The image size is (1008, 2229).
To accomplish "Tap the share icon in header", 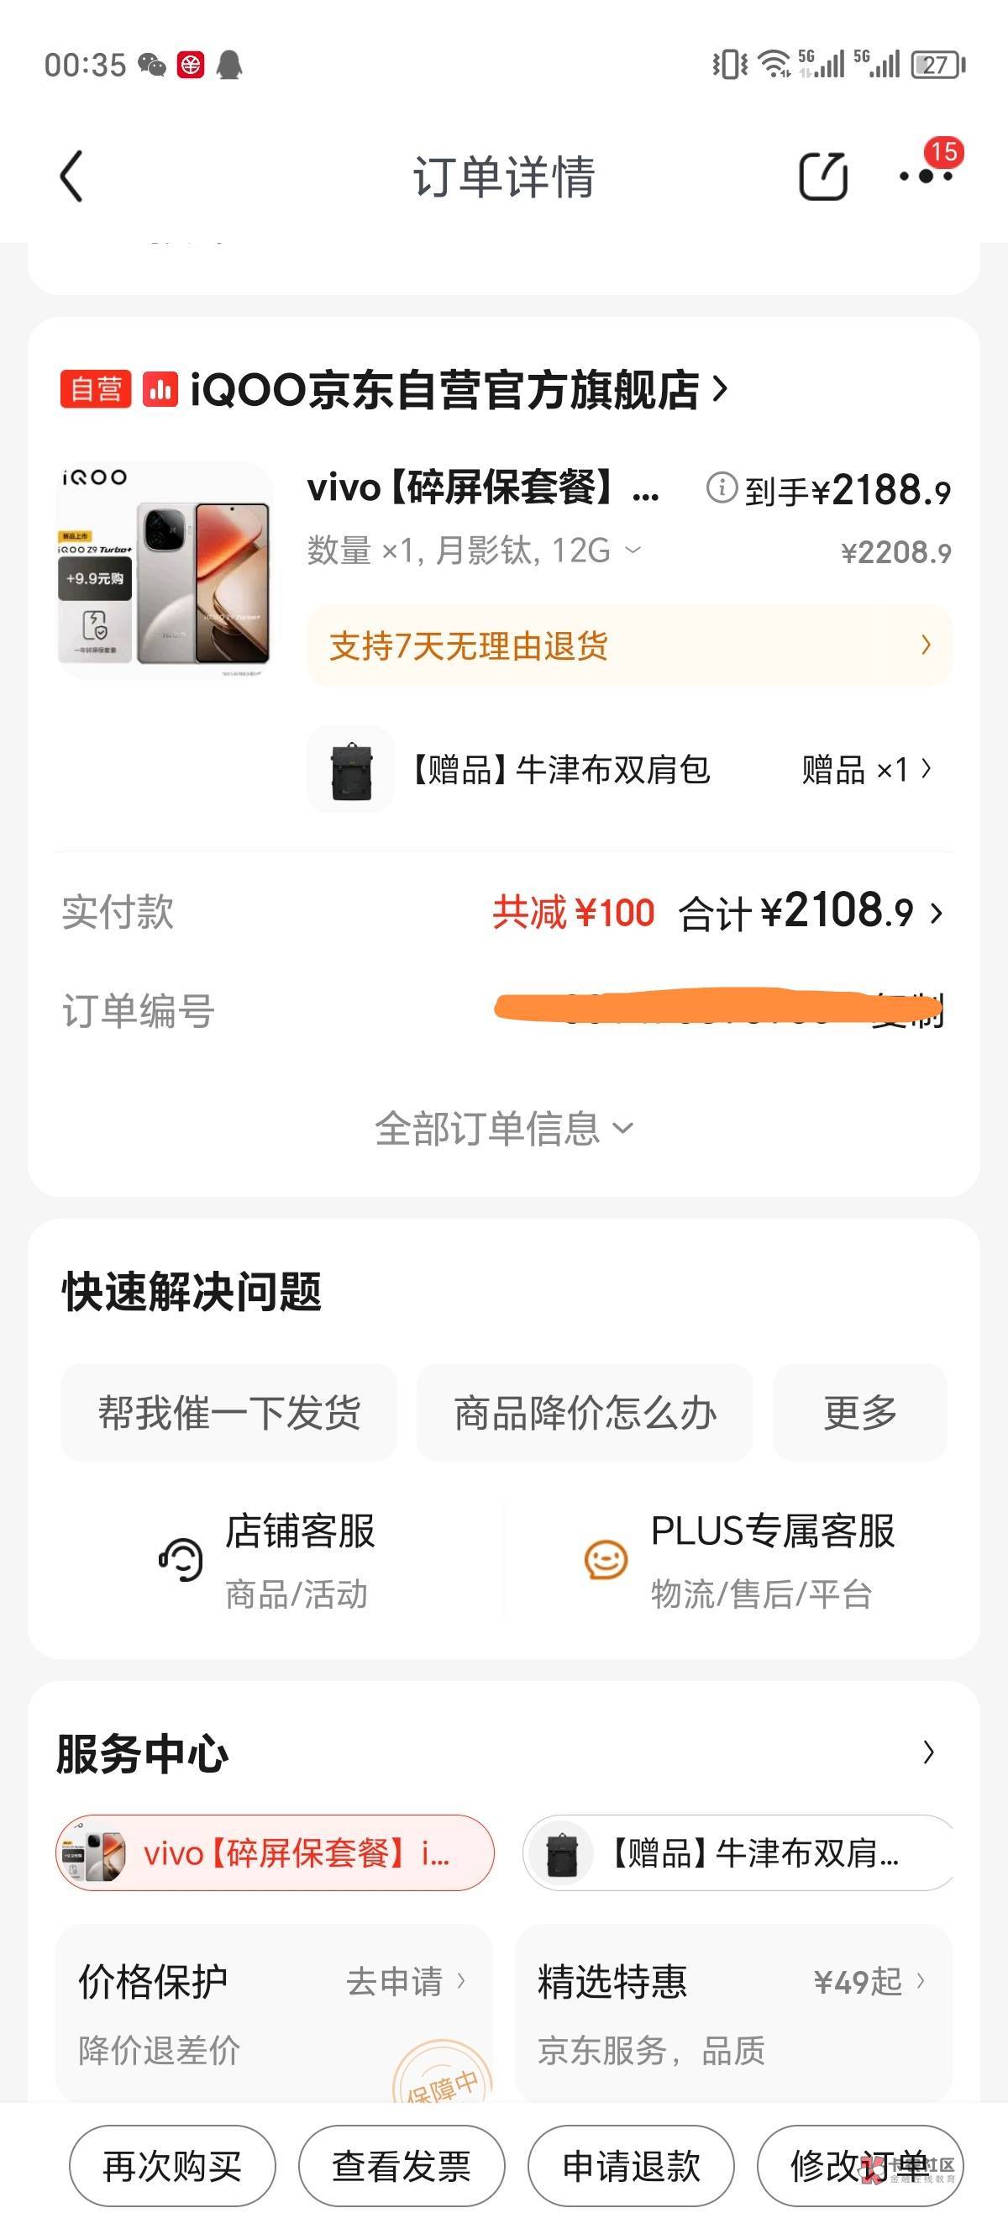I will pos(822,177).
